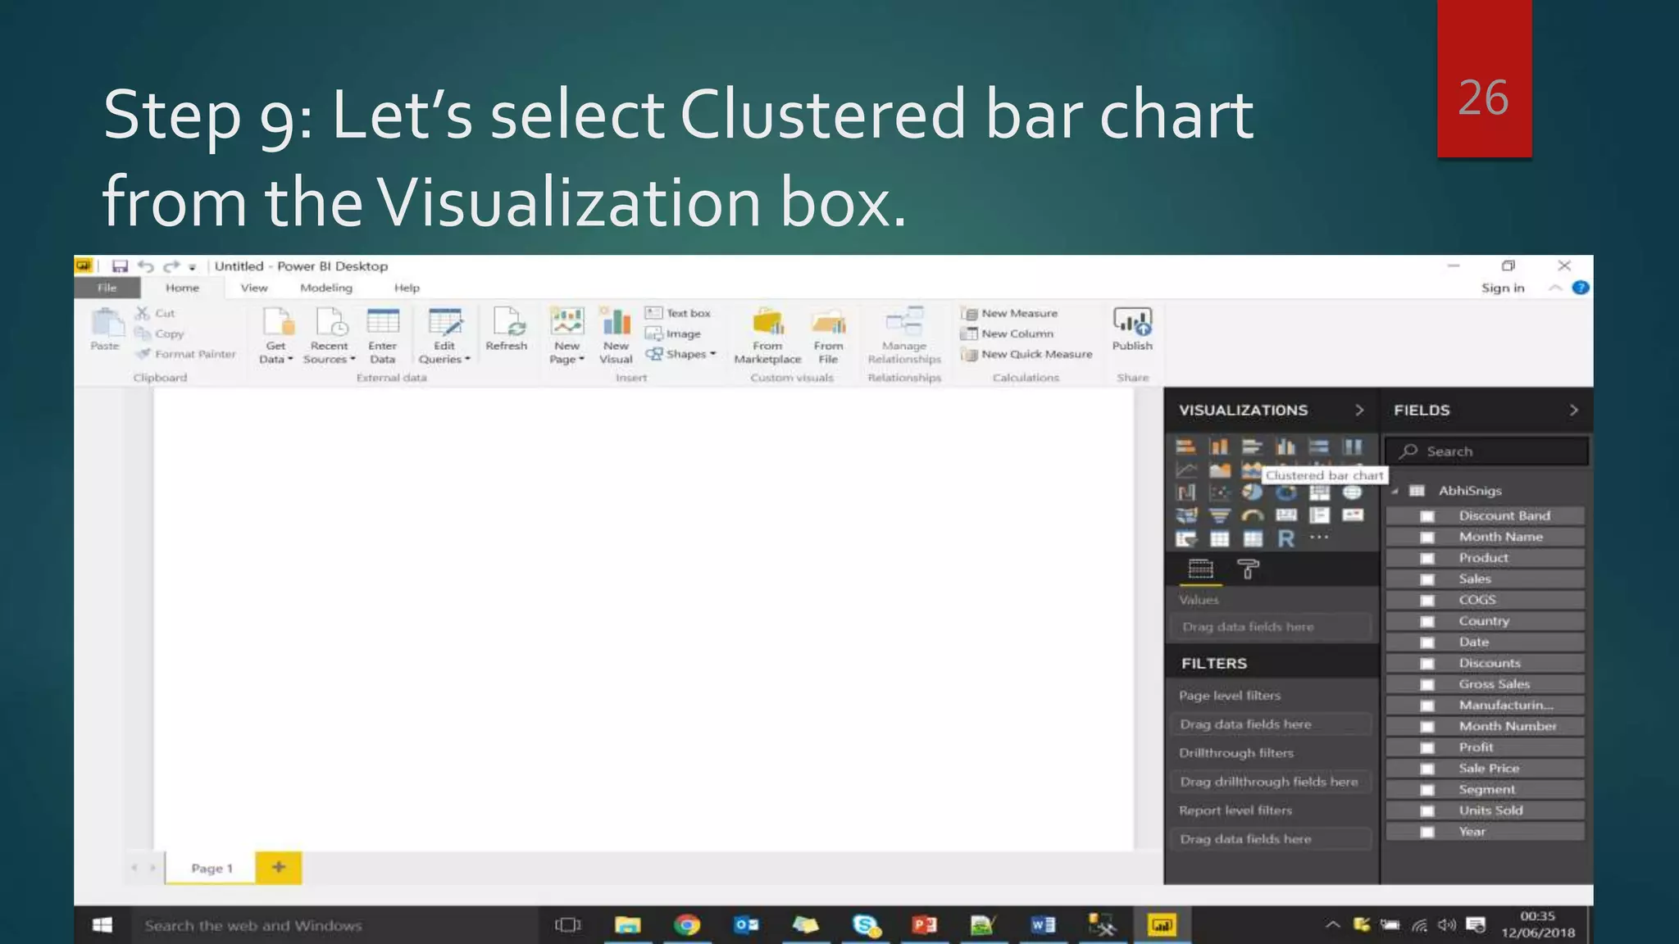Select the Pie chart visual
Screen dimensions: 1679x944
pos(1252,492)
